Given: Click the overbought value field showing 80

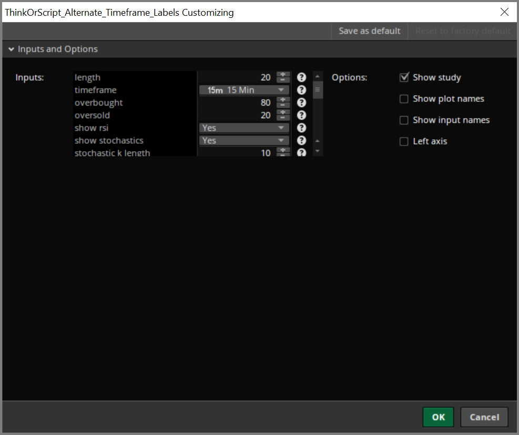Looking at the screenshot, I should click(x=237, y=102).
